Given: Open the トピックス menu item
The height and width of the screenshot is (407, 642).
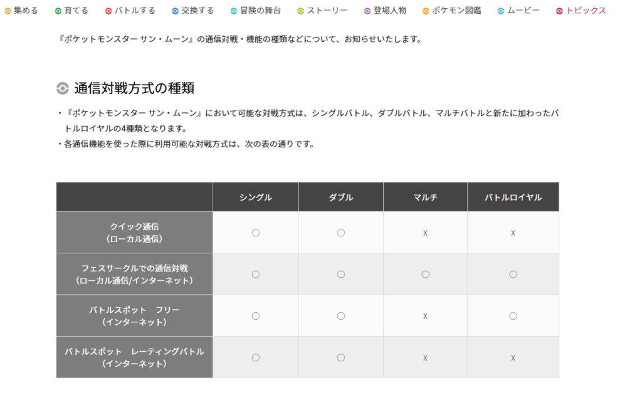Looking at the screenshot, I should point(586,11).
